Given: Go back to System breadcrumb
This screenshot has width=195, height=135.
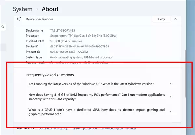Looking at the screenshot, I should click(23, 9).
